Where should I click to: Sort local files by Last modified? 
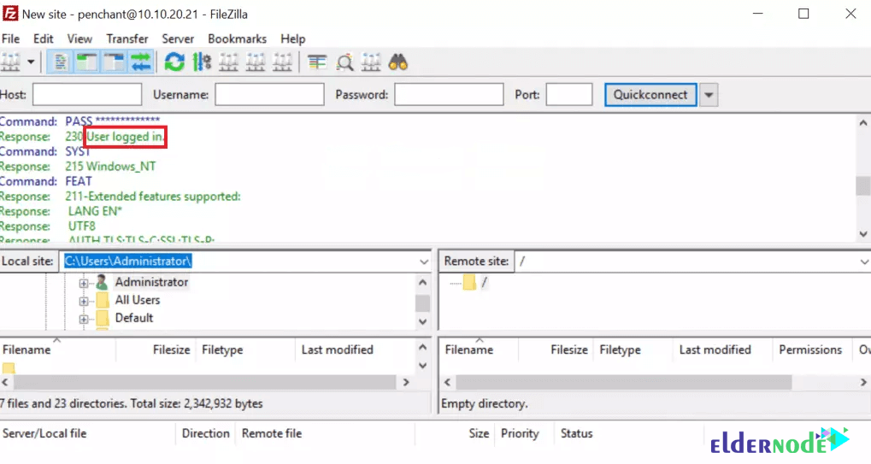[356, 349]
